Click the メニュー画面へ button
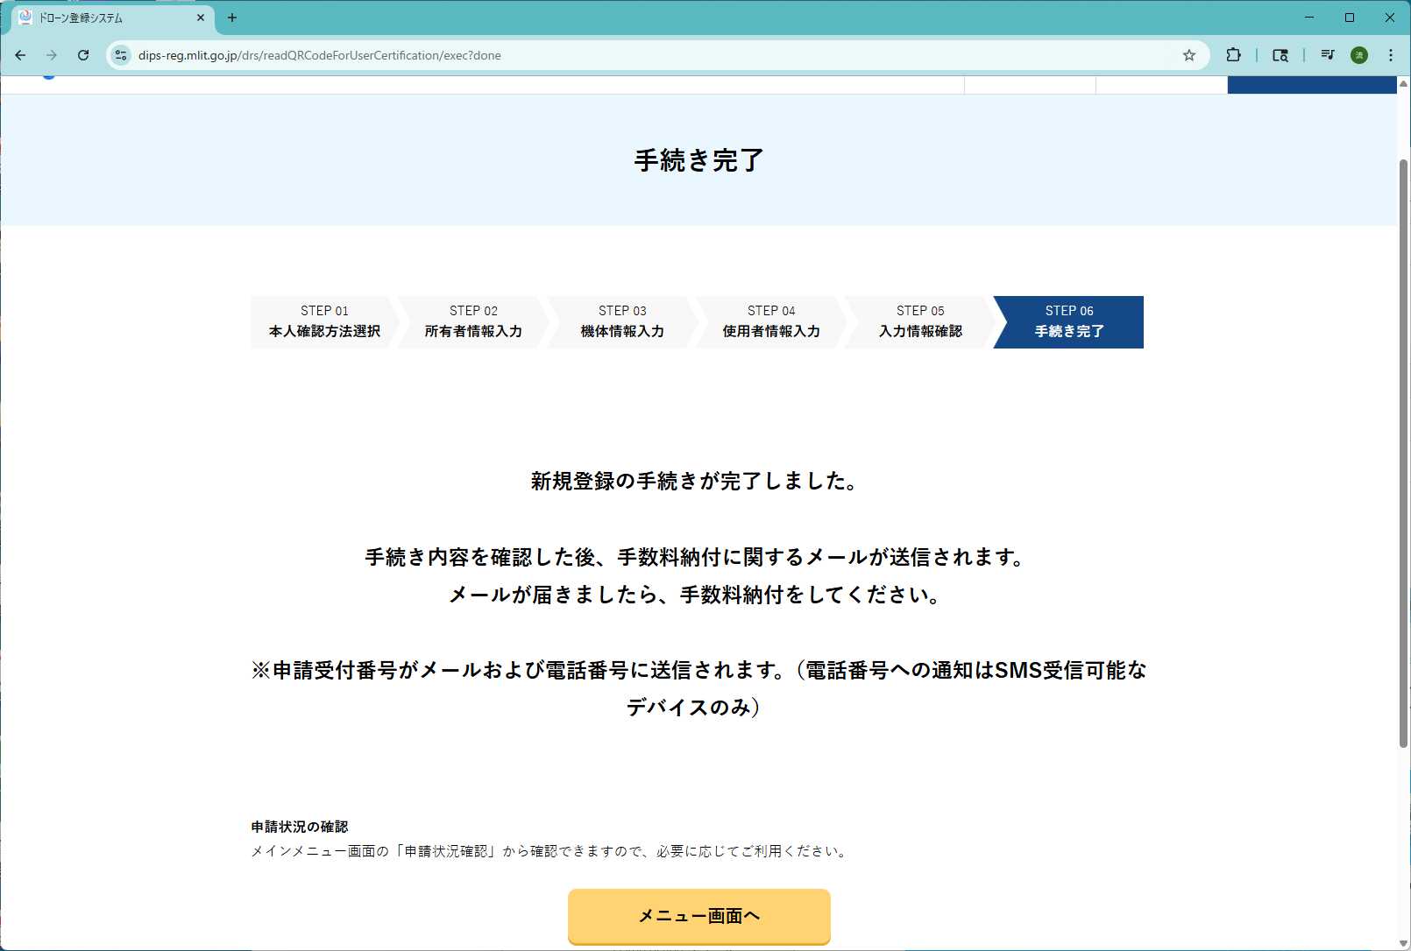1411x951 pixels. click(698, 916)
